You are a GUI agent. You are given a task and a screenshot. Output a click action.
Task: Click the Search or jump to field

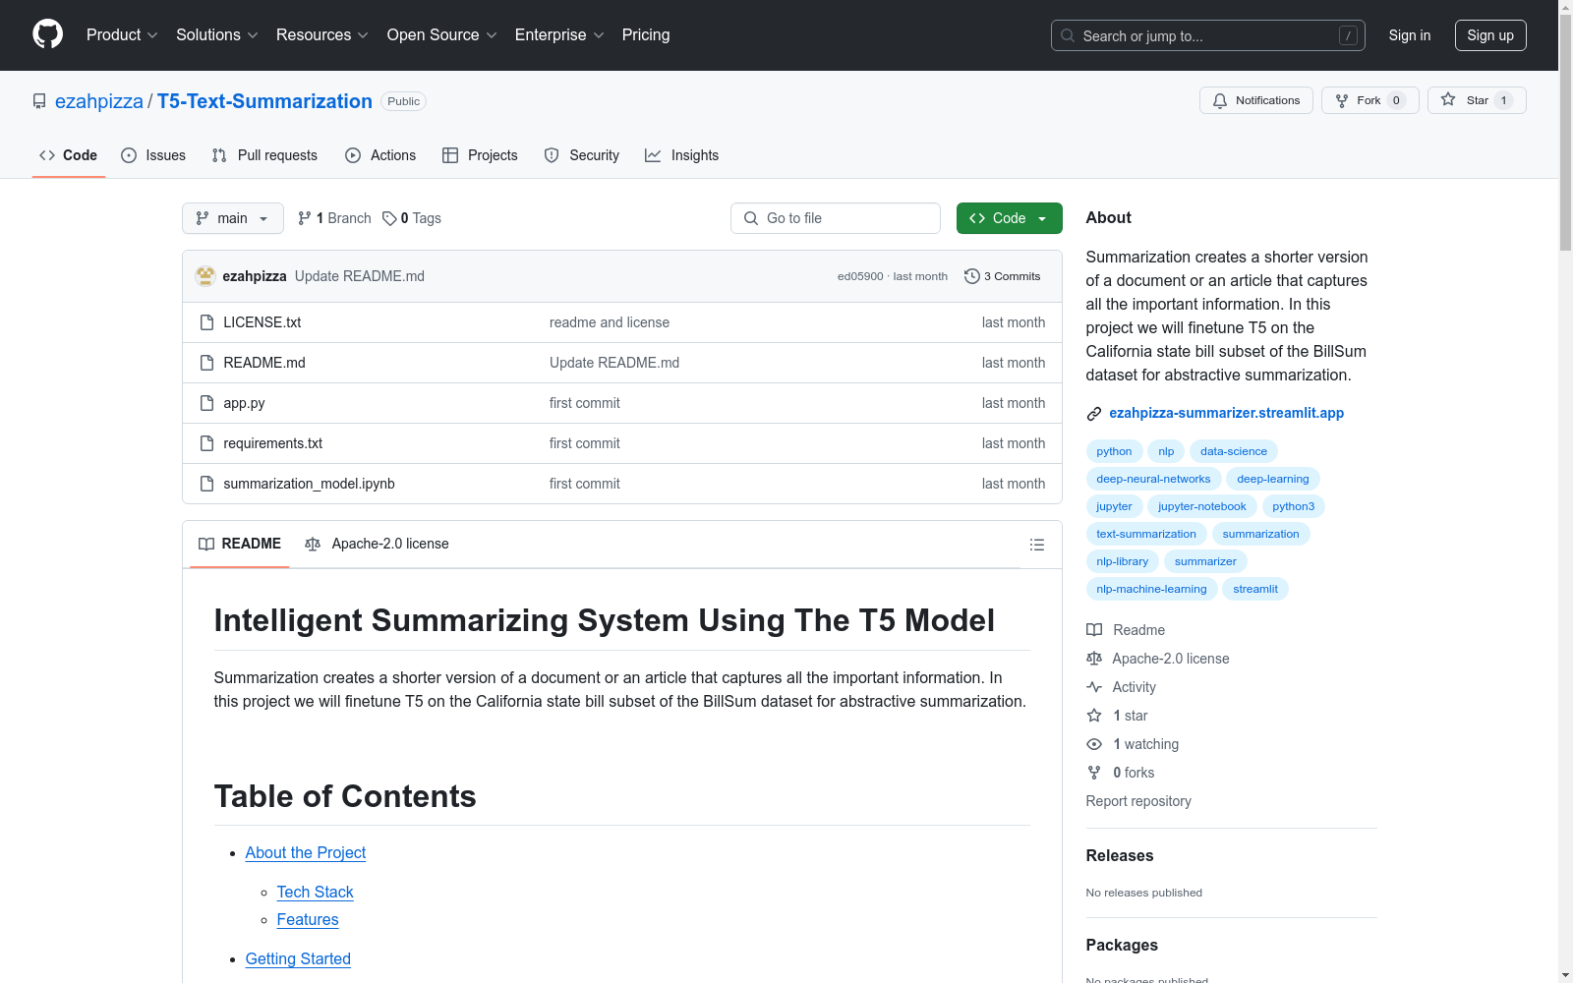[1208, 35]
